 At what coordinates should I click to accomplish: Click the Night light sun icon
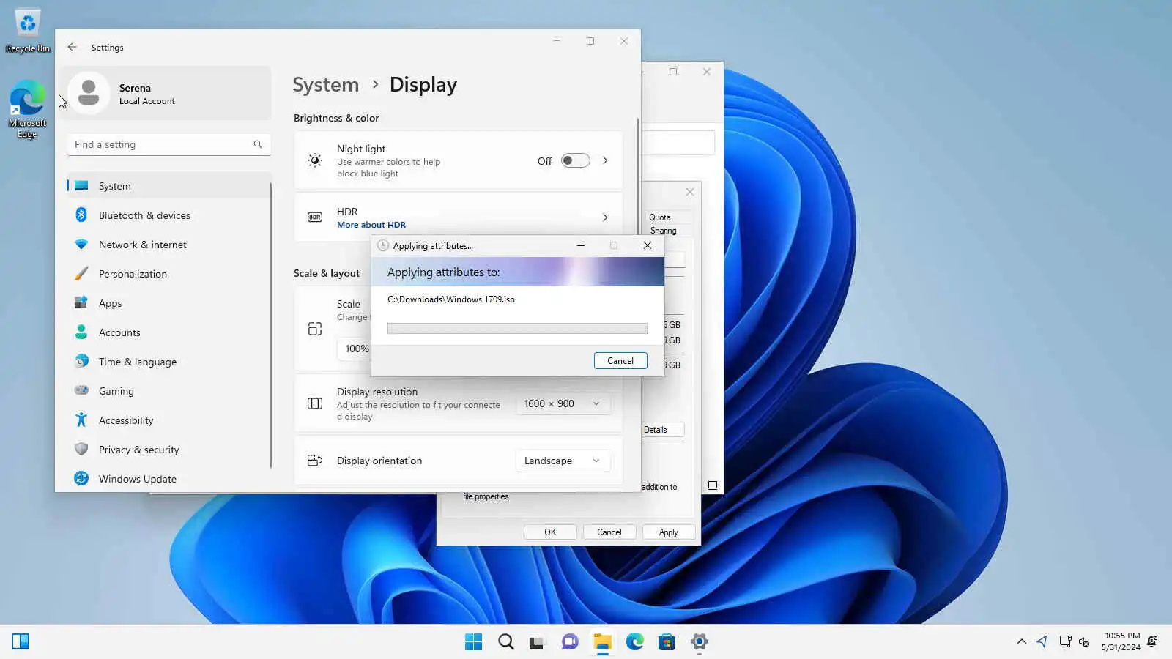[315, 160]
